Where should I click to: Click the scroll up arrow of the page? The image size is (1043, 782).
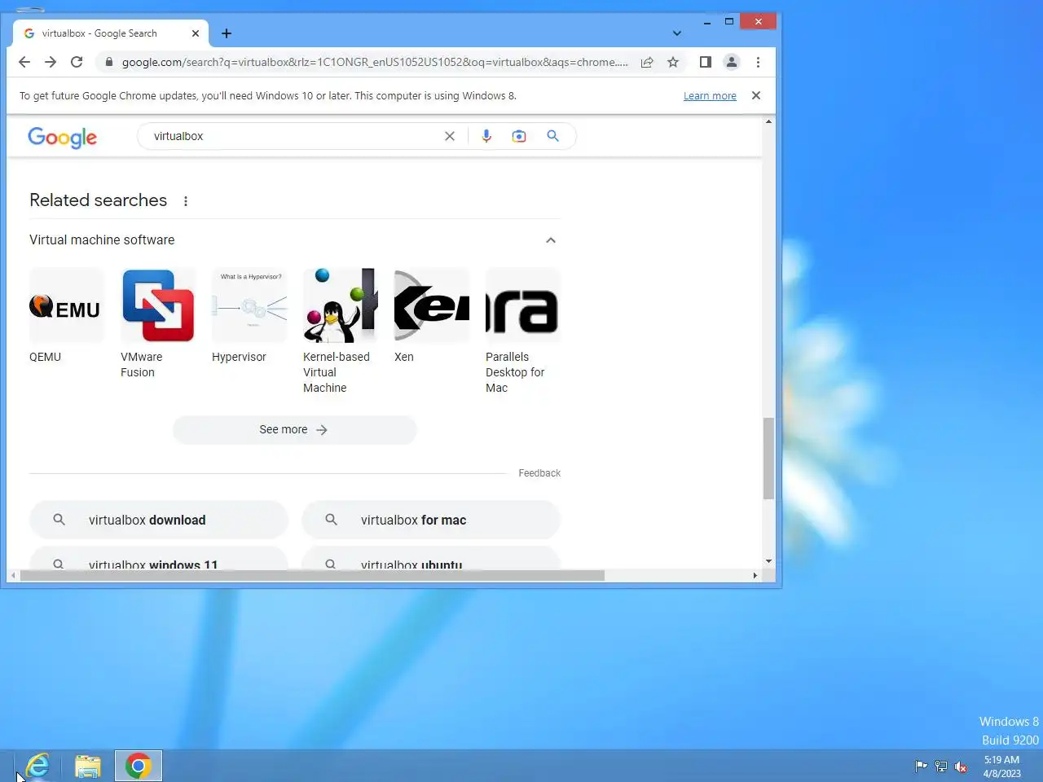[768, 121]
